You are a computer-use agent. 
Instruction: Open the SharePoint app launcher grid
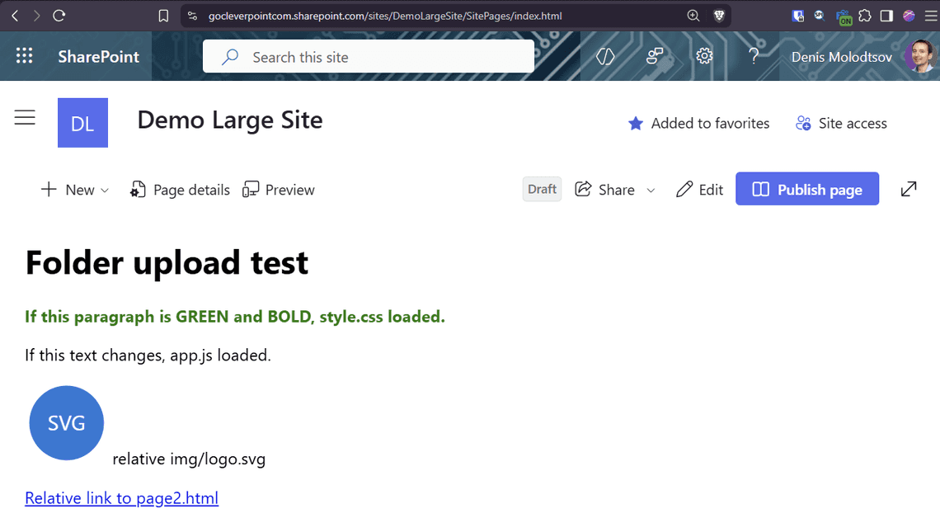(24, 56)
